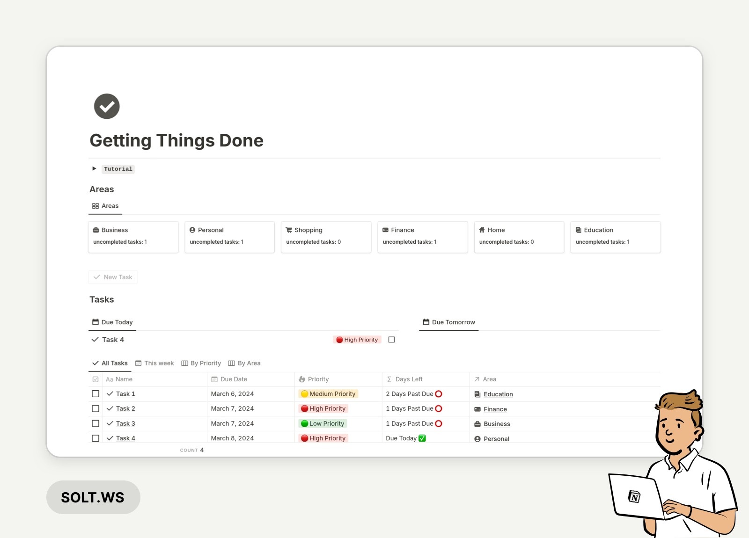Image resolution: width=749 pixels, height=538 pixels.
Task: Click the calendar icon next to Due Today
Action: pos(95,321)
